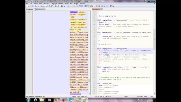
Task: Switch to the index.html tab
Action: point(30,9)
